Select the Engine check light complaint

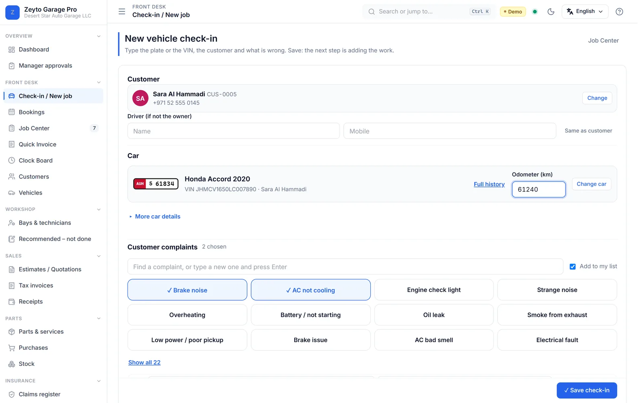434,290
